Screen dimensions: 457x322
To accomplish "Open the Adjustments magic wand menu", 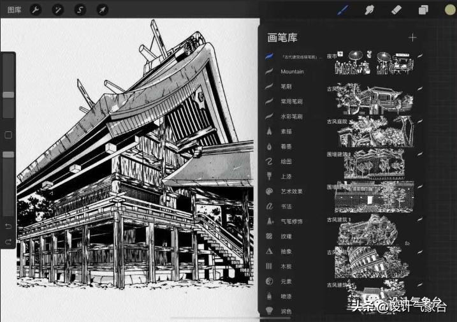I will tap(57, 10).
